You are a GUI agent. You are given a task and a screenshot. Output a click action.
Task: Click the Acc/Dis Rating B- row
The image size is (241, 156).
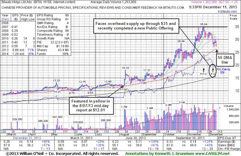(x=53, y=27)
